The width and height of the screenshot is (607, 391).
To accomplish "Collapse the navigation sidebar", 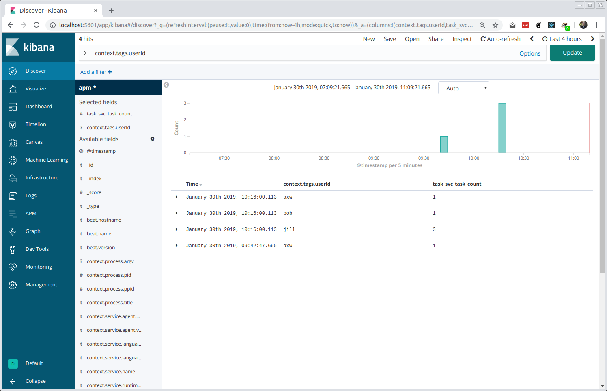I will (x=35, y=381).
